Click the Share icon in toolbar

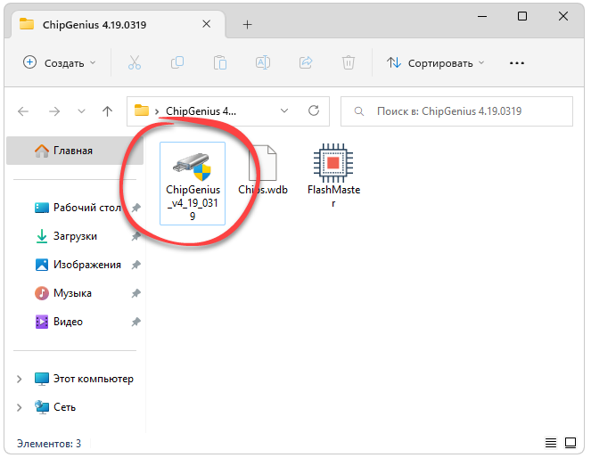click(x=306, y=62)
